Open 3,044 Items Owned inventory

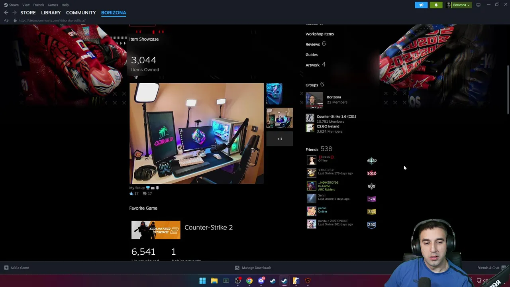[x=145, y=64]
